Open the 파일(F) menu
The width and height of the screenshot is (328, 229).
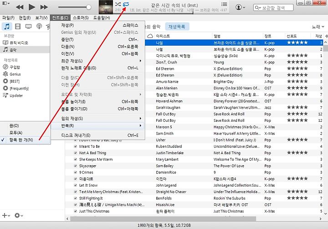point(8,18)
